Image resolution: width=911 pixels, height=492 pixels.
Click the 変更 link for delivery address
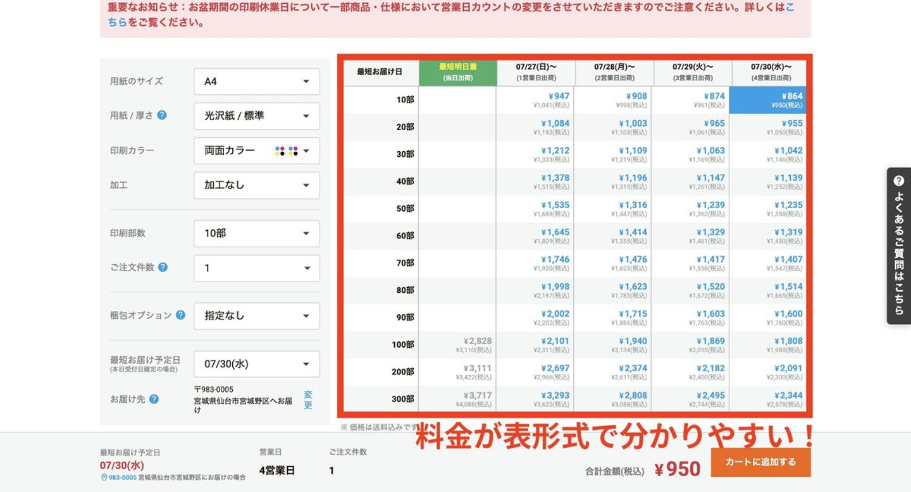(308, 400)
